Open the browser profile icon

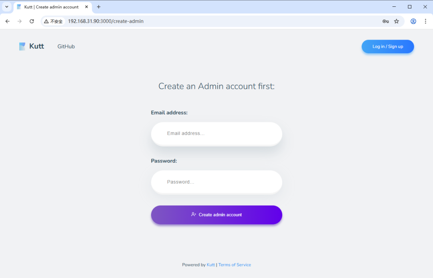tap(413, 21)
